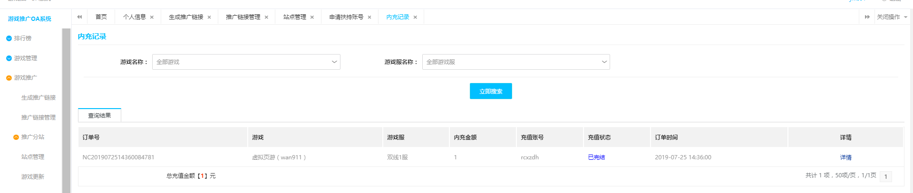The image size is (913, 193).
Task: Expand the 游戏管理 sidebar section
Action: coord(25,58)
